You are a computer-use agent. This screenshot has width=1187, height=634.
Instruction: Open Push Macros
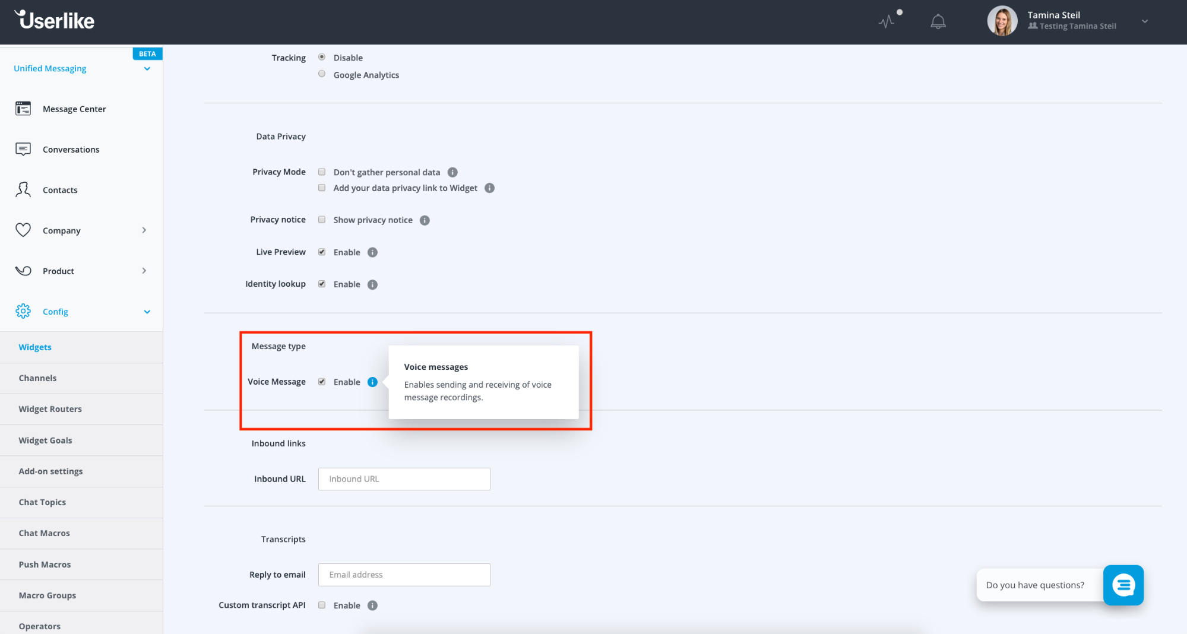[x=81, y=565]
